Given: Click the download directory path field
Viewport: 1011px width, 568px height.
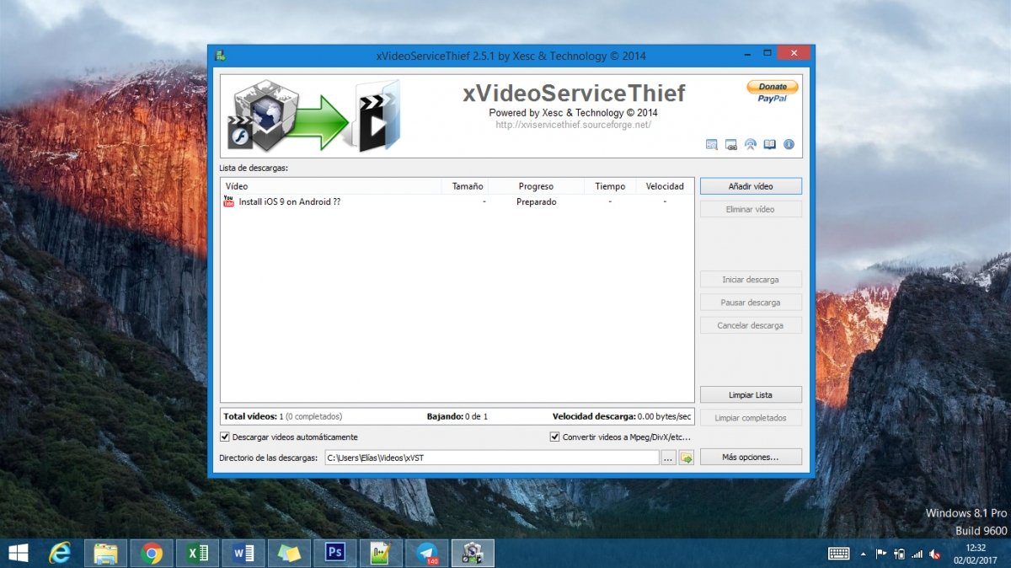Looking at the screenshot, I should (491, 458).
